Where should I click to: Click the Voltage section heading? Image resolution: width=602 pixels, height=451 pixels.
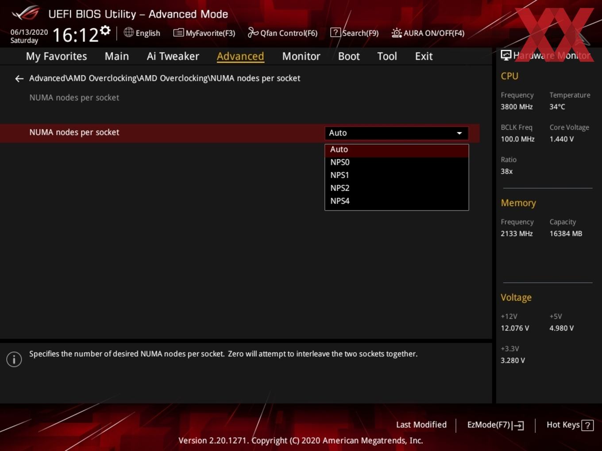[516, 298]
